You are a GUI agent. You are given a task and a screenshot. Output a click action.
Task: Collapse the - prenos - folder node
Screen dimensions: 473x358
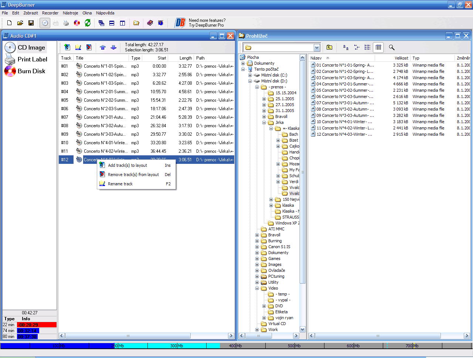pyautogui.click(x=257, y=87)
